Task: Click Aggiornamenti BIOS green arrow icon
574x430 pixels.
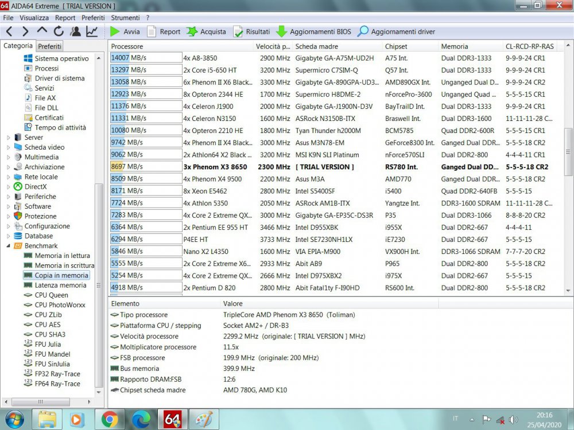Action: (281, 32)
